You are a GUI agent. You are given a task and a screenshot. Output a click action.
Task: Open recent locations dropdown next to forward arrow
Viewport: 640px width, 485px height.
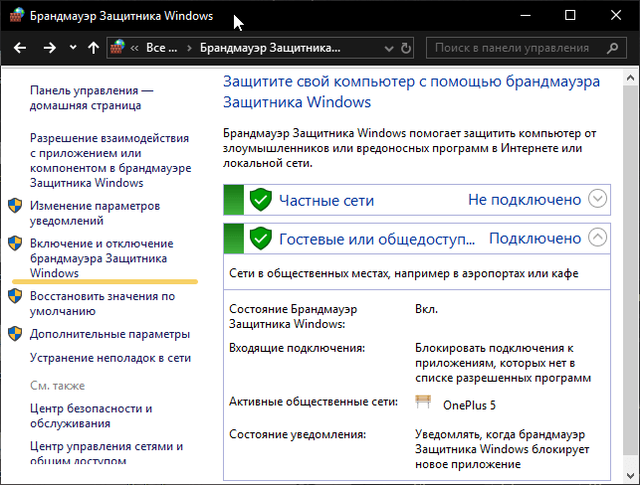click(x=73, y=48)
